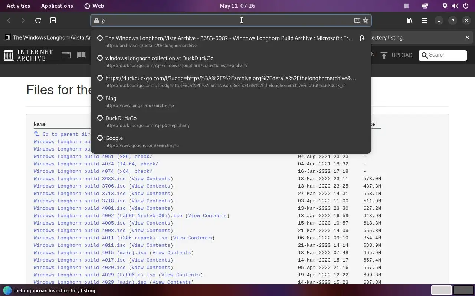The height and width of the screenshot is (296, 475).
Task: Switch to tab arrow on first suggestion
Action: click(x=362, y=38)
